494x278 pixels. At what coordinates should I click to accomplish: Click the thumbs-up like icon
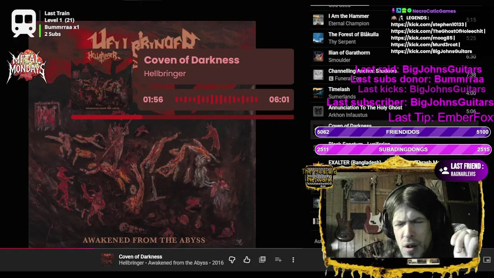tap(247, 260)
